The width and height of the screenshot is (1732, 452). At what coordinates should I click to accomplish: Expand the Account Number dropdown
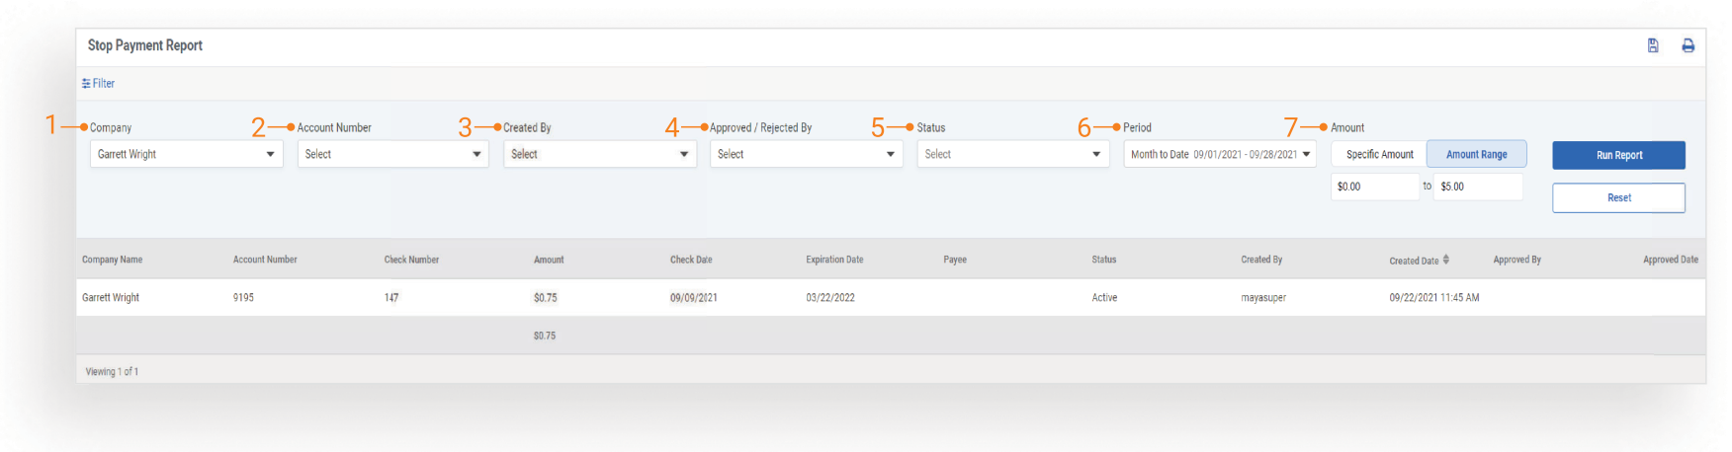pyautogui.click(x=392, y=154)
